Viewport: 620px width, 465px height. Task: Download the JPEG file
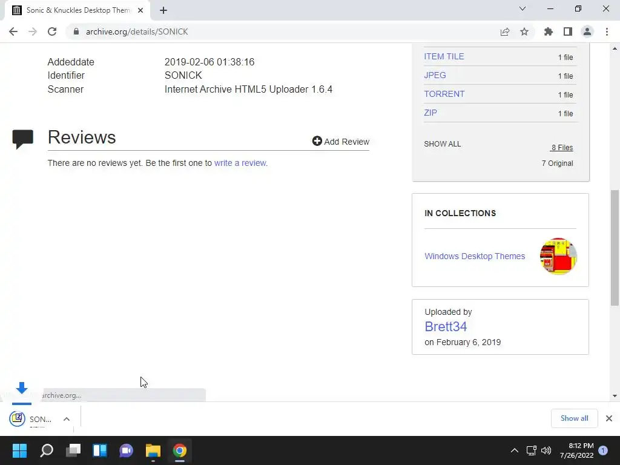435,75
